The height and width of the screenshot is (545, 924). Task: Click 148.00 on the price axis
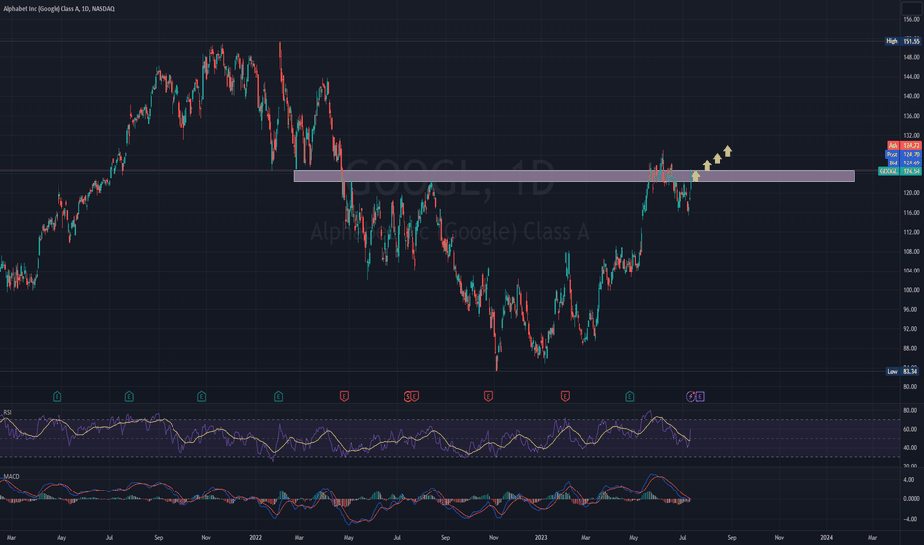coord(911,57)
